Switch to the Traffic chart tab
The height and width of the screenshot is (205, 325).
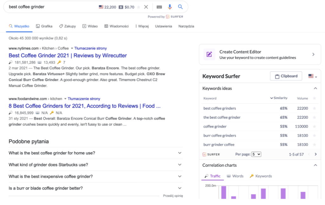212,176
